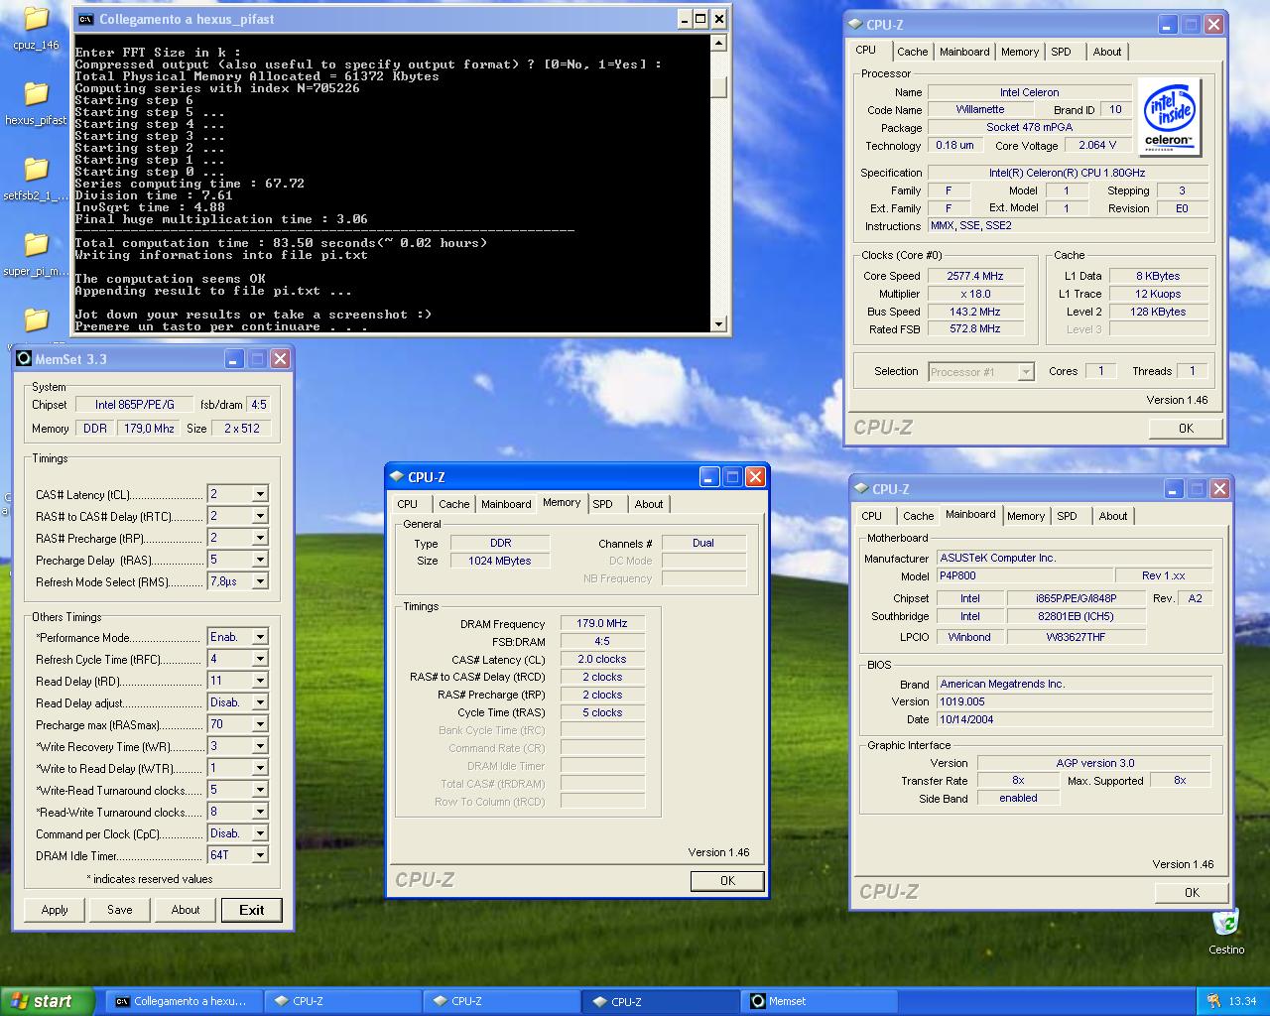The height and width of the screenshot is (1016, 1270).
Task: Open the Cestino recycle bin
Action: pyautogui.click(x=1226, y=931)
